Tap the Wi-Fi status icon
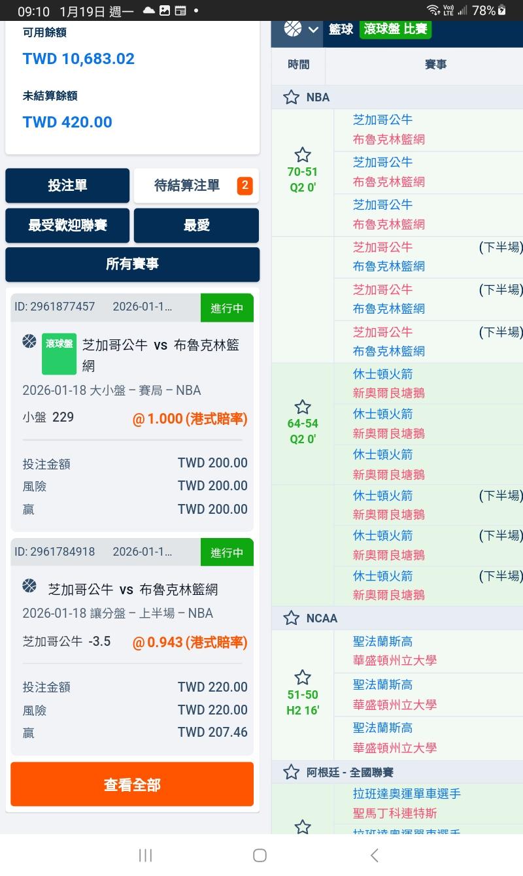Viewport: 523px width, 876px height. (432, 10)
